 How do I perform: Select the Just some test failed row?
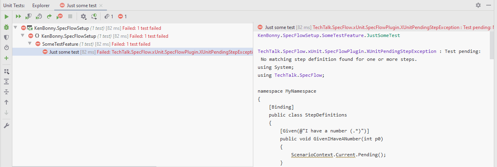pyautogui.click(x=64, y=52)
